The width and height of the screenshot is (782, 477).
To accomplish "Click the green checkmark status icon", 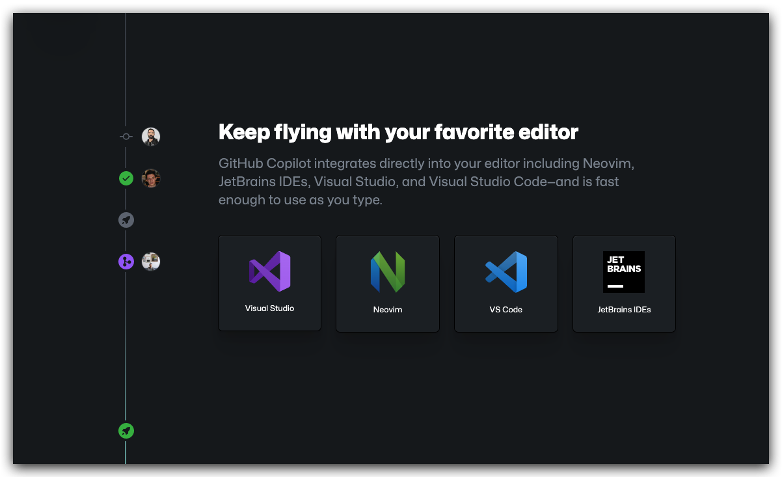I will [126, 178].
